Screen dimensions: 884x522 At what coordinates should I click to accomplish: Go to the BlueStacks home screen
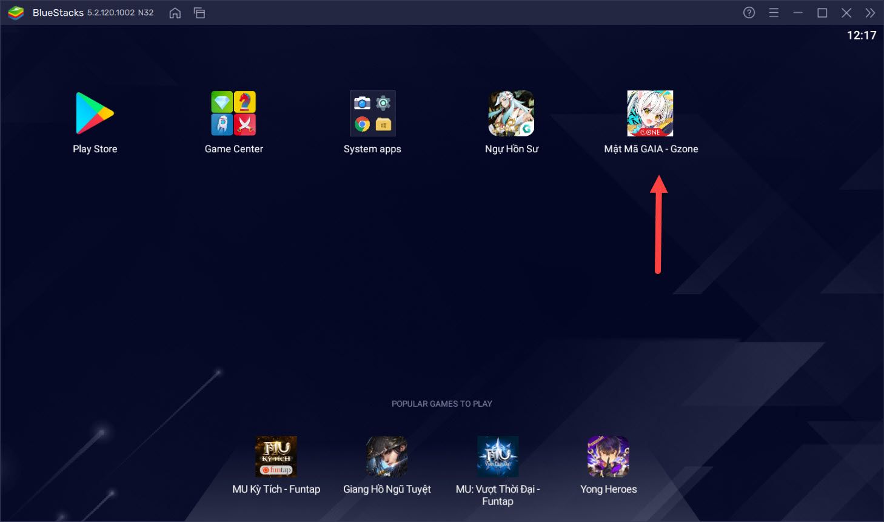click(175, 13)
